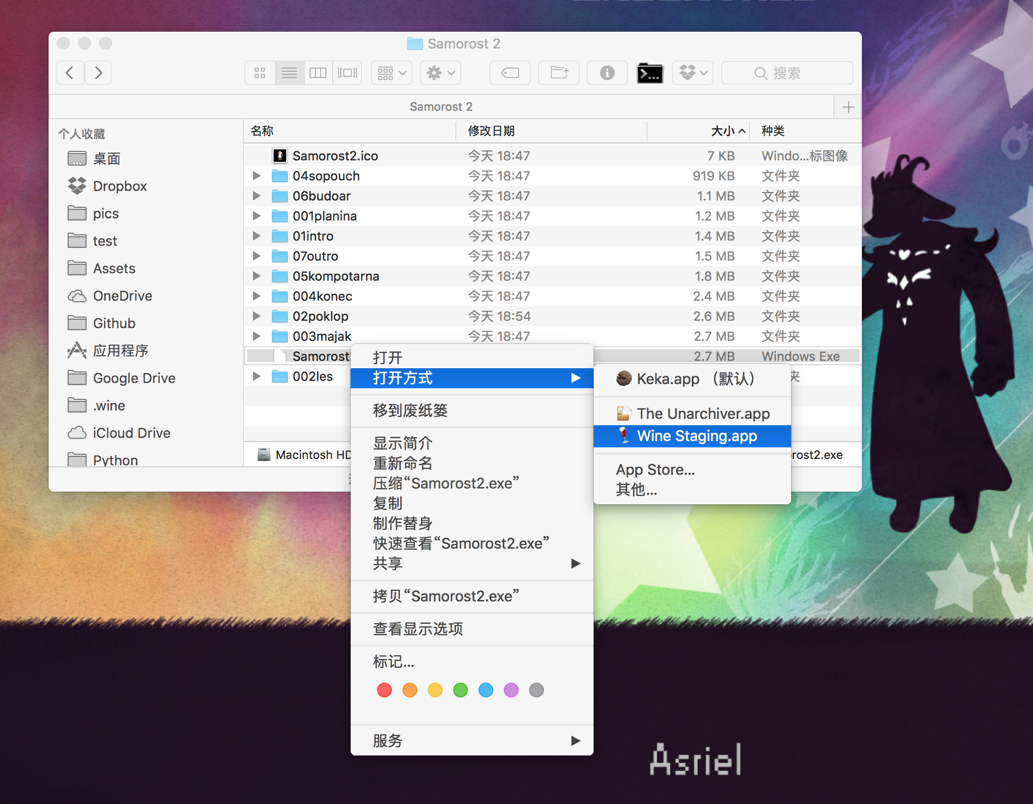
Task: Open the Terminal shortcut icon in toolbar
Action: (650, 73)
